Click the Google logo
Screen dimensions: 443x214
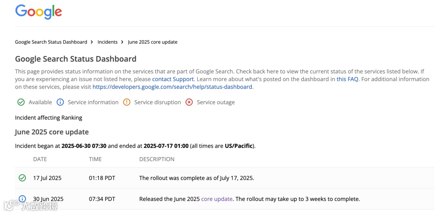(x=39, y=11)
